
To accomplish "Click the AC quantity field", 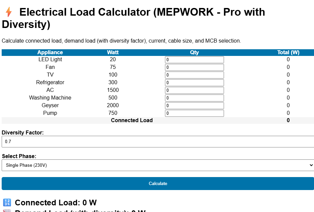I will coord(194,90).
